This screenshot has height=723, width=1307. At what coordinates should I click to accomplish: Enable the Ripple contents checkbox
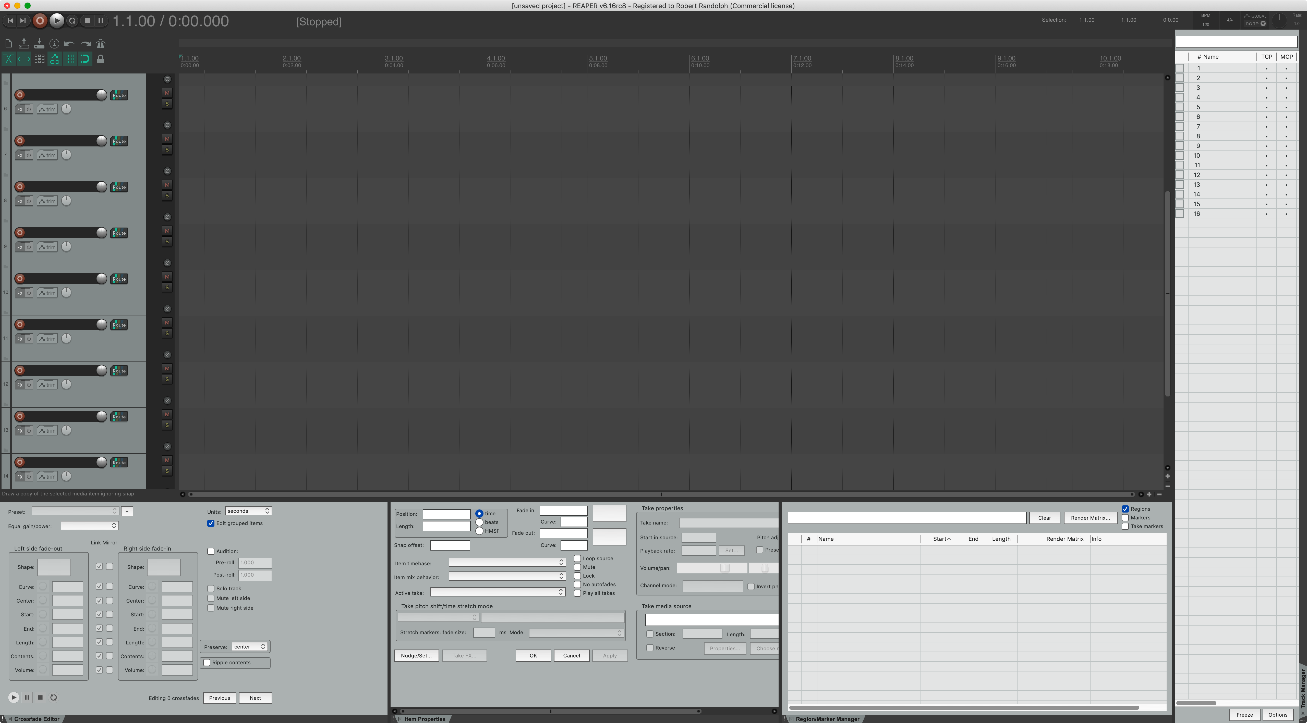point(207,662)
